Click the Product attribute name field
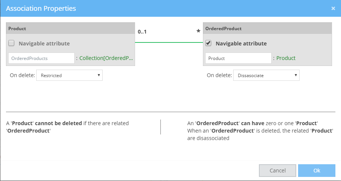 tap(238, 58)
